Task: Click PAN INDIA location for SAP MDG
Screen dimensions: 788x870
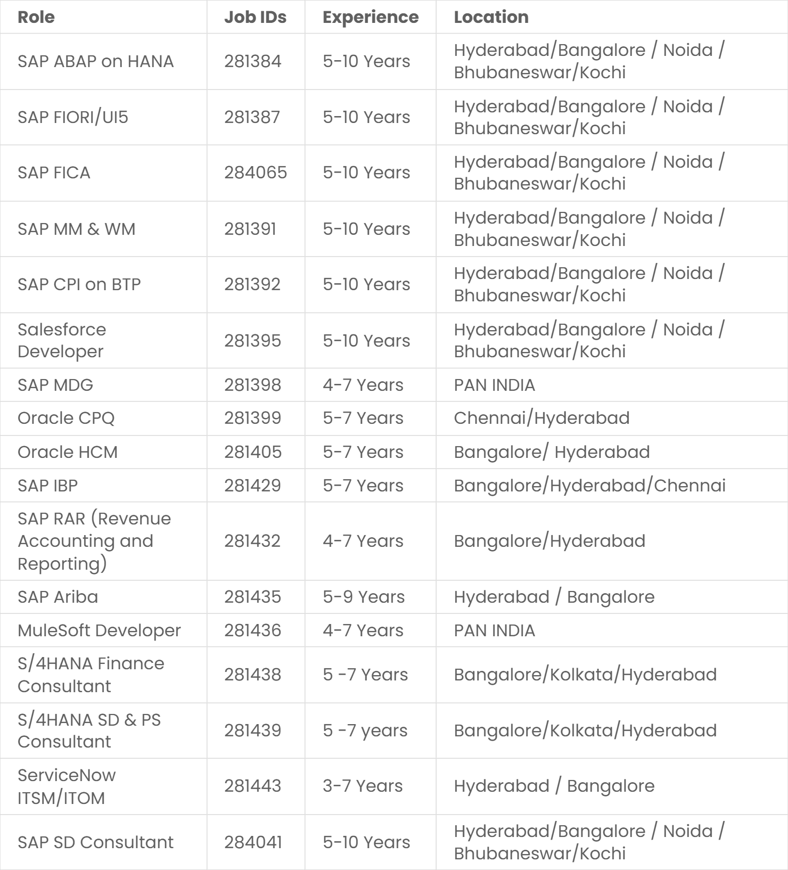Action: (x=494, y=385)
